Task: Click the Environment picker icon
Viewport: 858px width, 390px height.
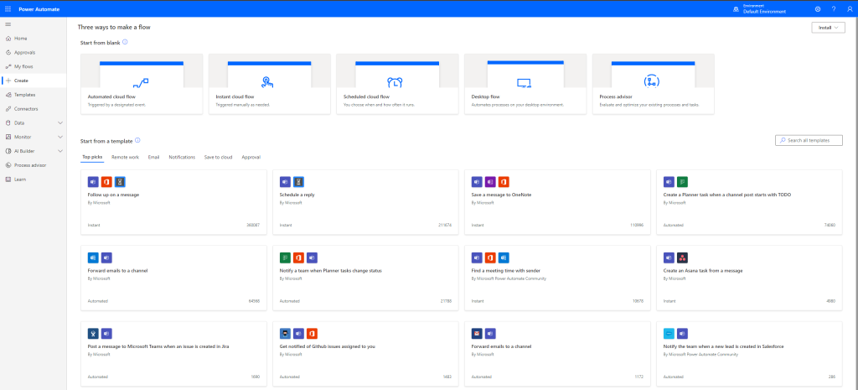Action: pyautogui.click(x=736, y=9)
